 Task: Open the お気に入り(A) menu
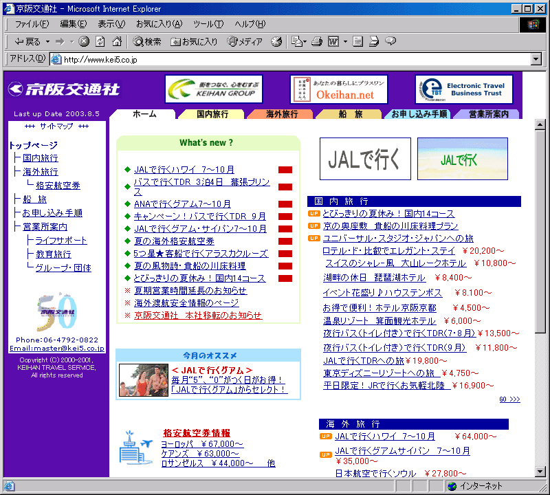coord(159,24)
